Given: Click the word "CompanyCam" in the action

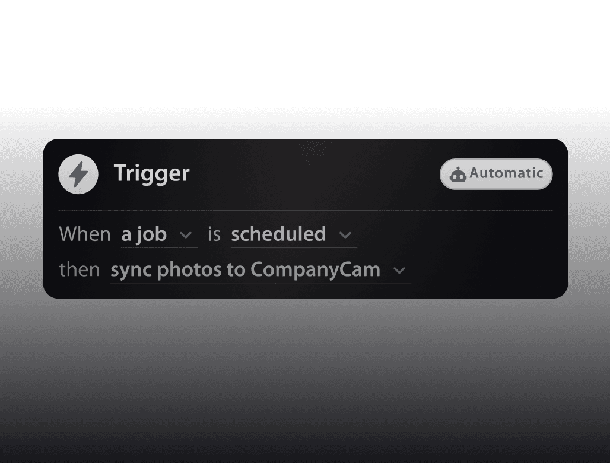Looking at the screenshot, I should point(315,270).
